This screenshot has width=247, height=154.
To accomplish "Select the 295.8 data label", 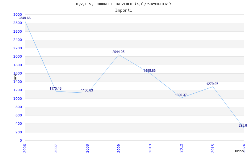I will tap(243, 125).
